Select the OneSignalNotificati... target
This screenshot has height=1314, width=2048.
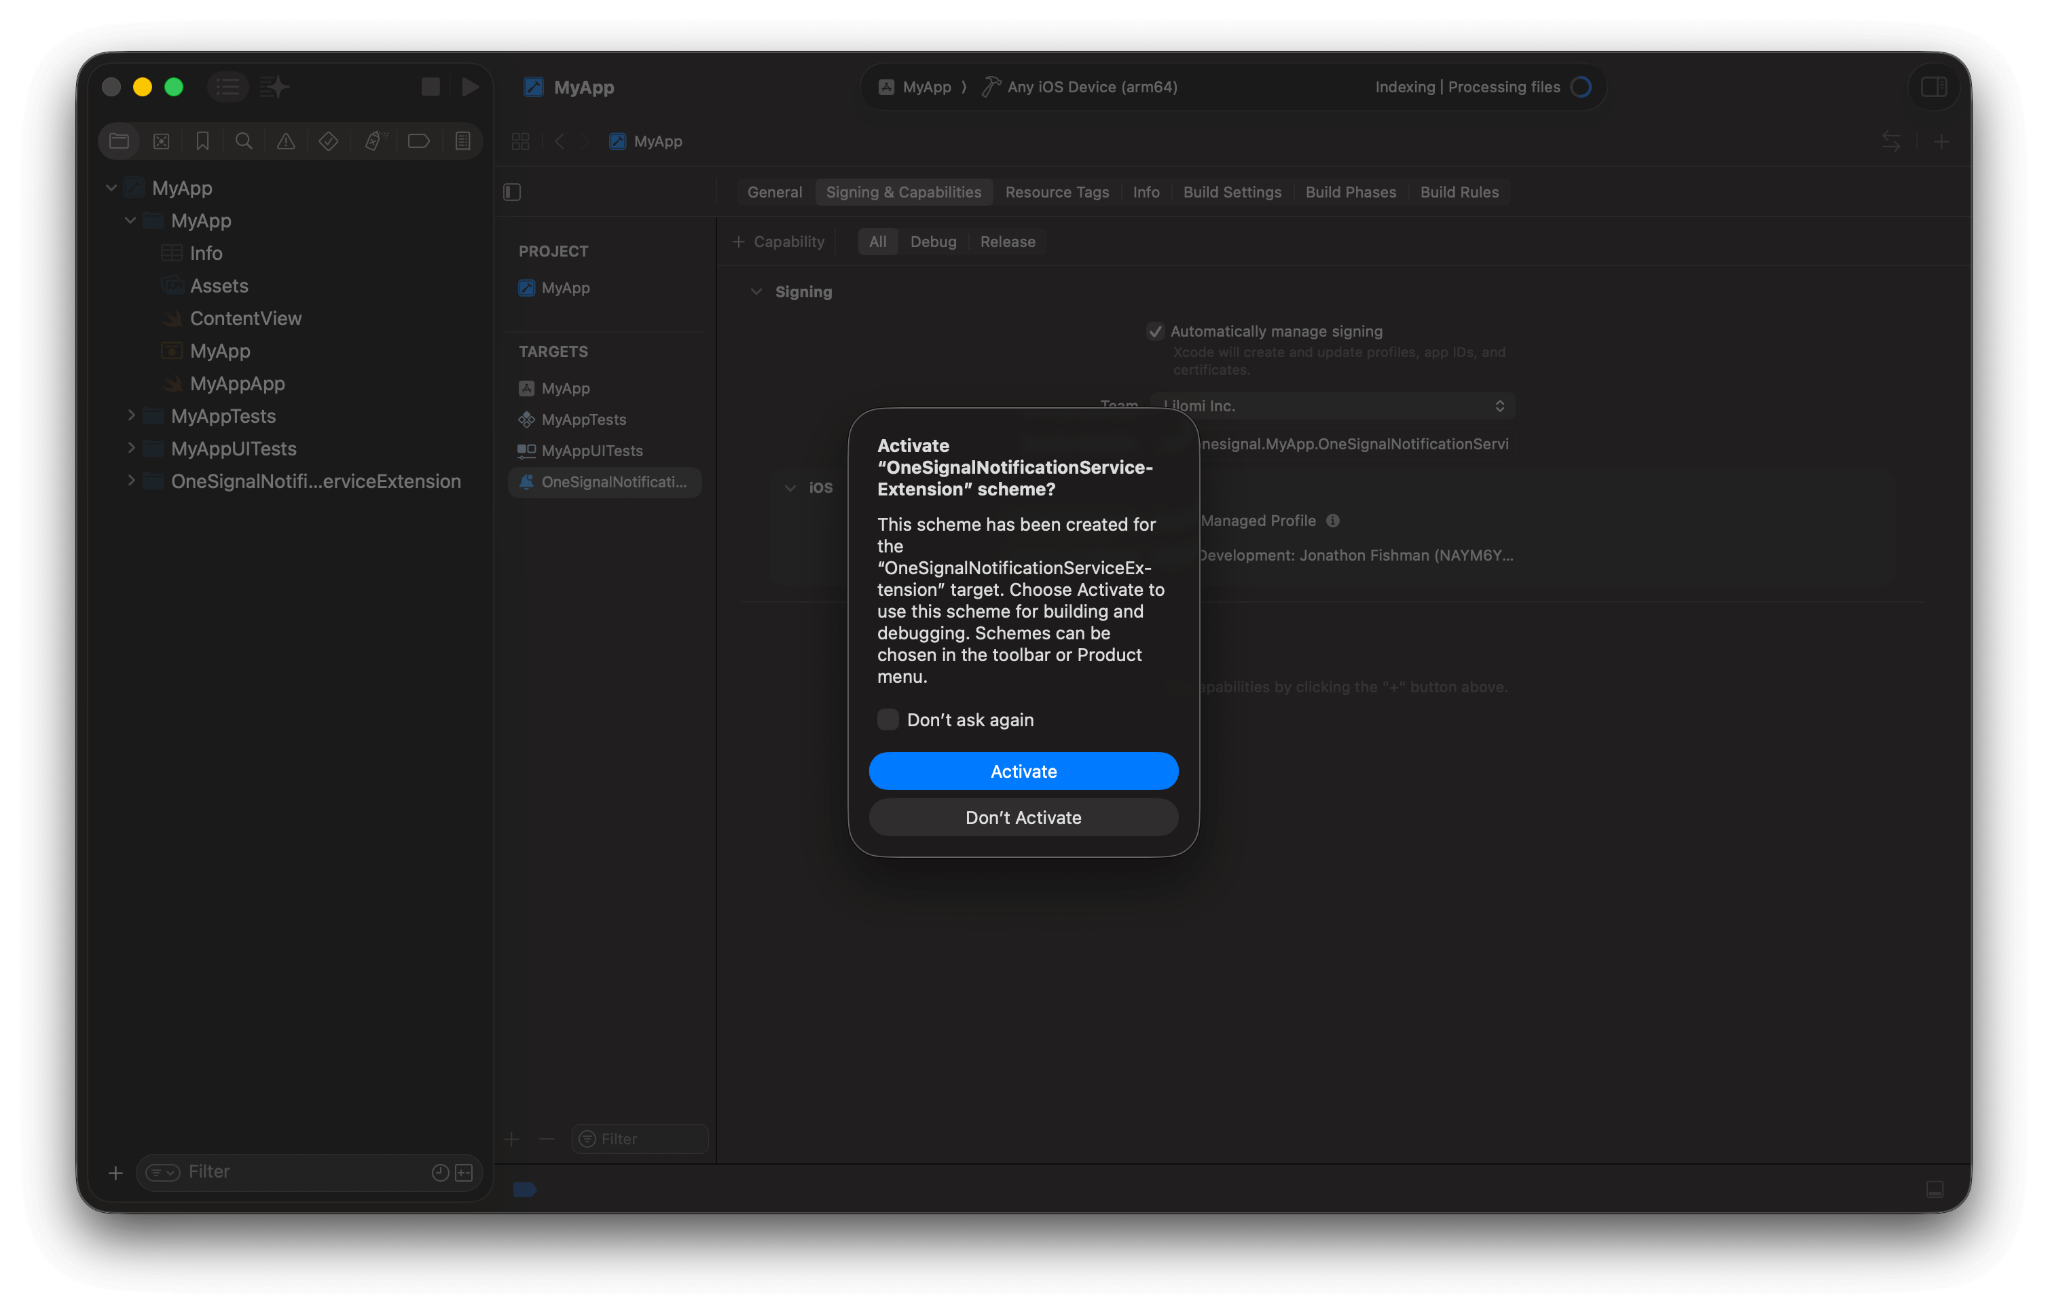[x=604, y=482]
